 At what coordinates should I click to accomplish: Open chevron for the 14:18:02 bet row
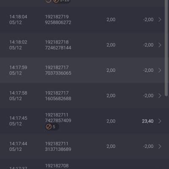pyautogui.click(x=160, y=45)
